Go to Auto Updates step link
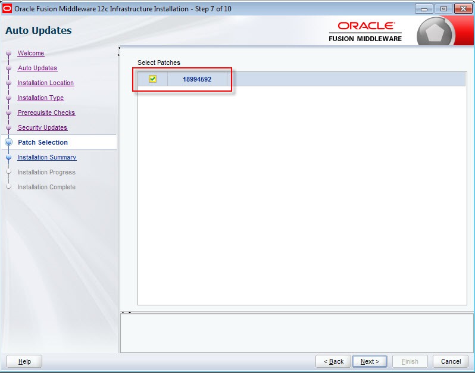Screen dimensions: 475x375 pyautogui.click(x=37, y=68)
